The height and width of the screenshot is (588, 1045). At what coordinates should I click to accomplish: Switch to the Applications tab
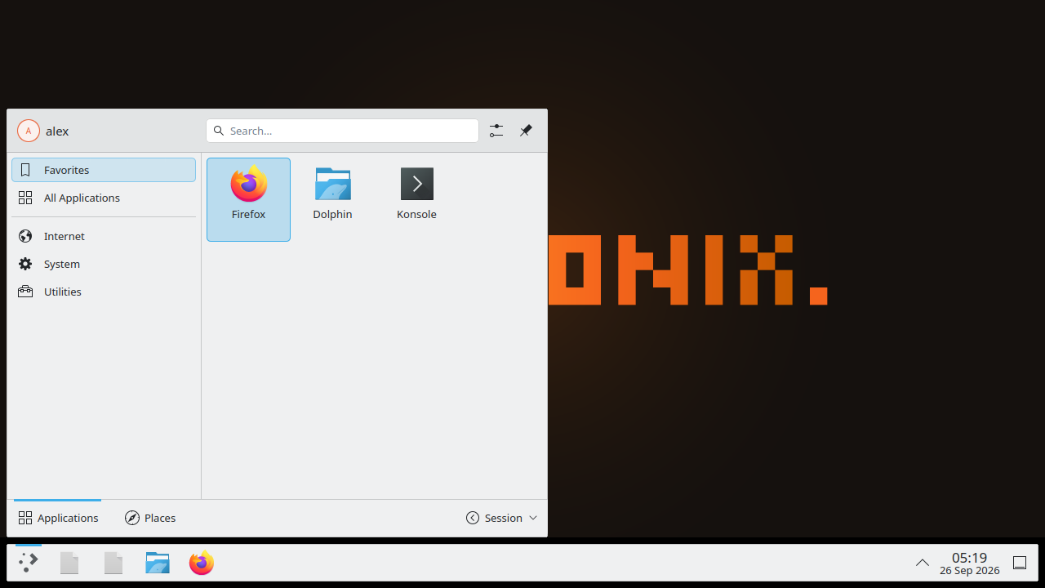58,518
